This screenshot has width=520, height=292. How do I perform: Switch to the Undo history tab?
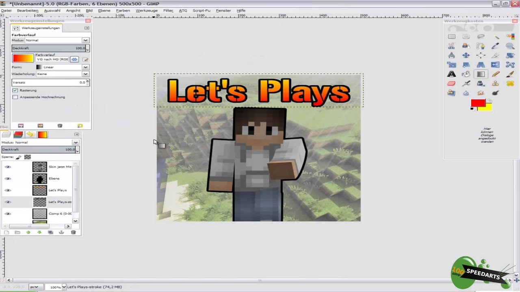click(x=30, y=135)
